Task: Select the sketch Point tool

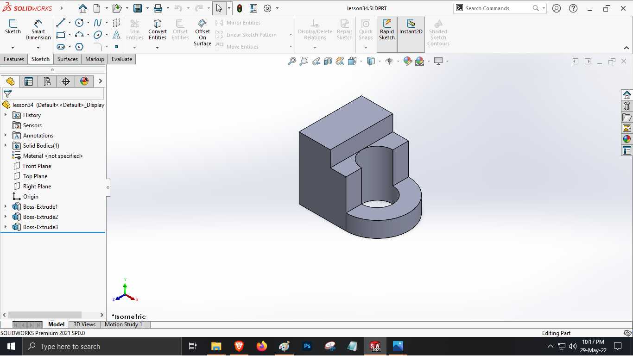Action: [x=116, y=47]
